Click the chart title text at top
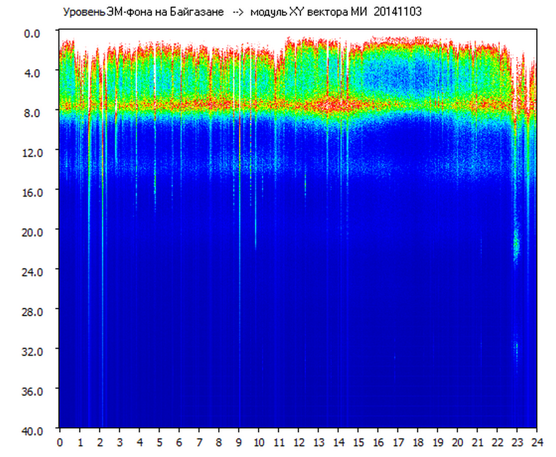This screenshot has height=457, width=556. click(x=241, y=12)
